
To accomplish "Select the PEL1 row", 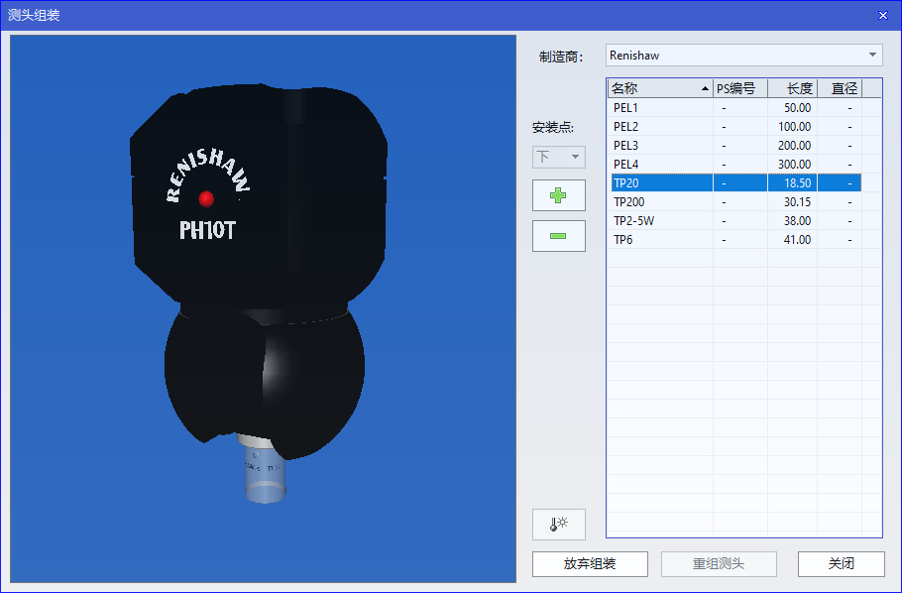I will point(734,108).
